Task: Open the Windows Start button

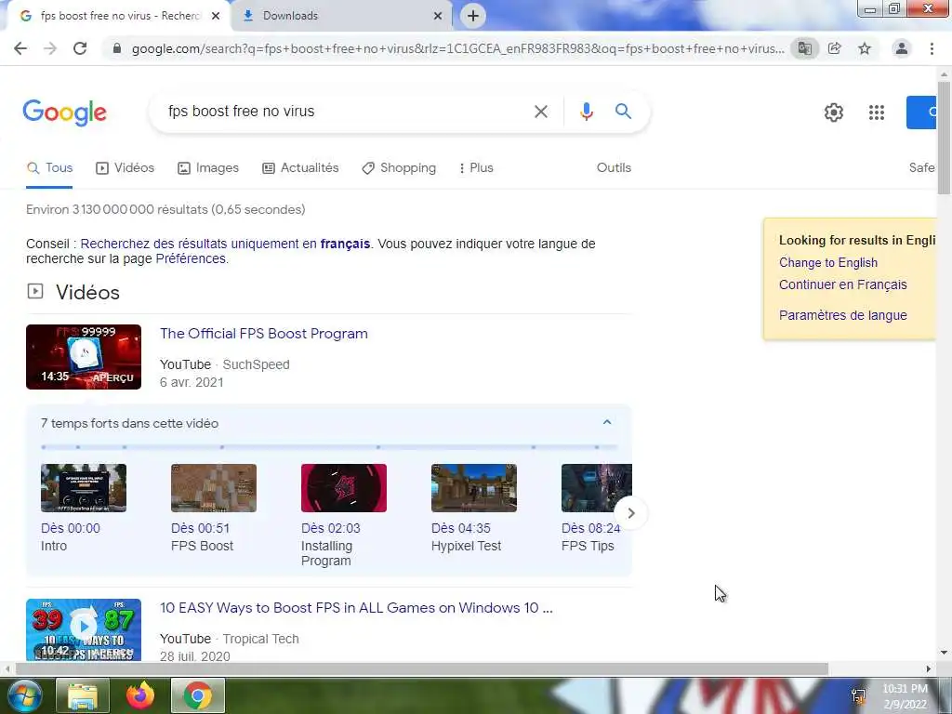Action: (25, 695)
